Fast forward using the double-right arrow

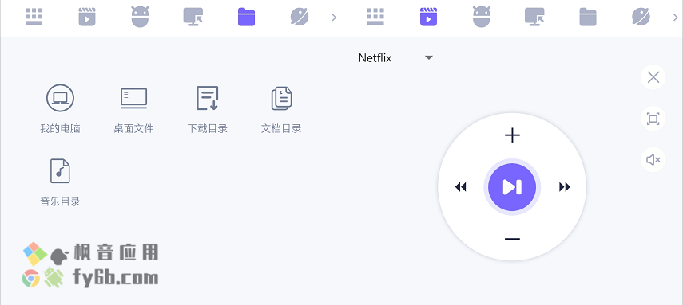coord(565,187)
